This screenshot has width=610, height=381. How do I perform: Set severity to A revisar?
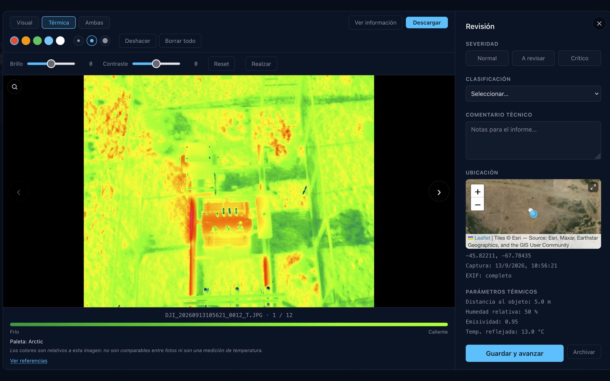(533, 58)
